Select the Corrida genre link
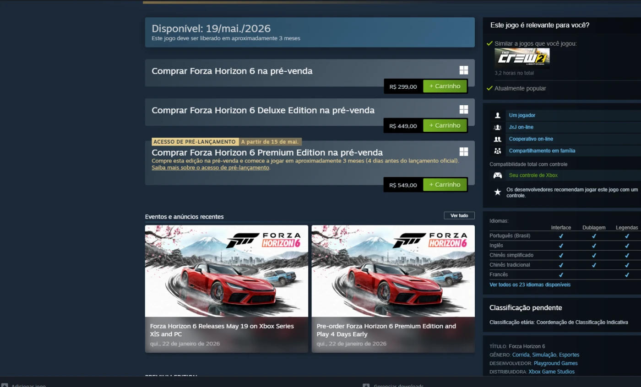This screenshot has height=387, width=641. 521,355
